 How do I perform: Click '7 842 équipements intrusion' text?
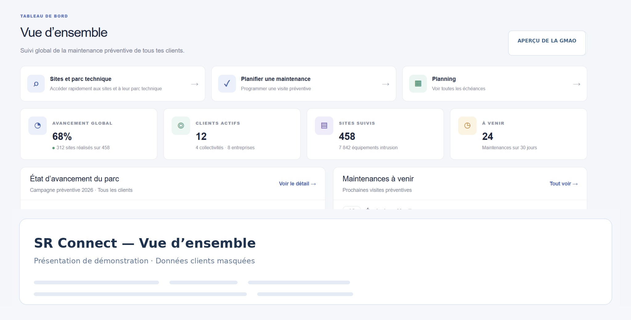pyautogui.click(x=368, y=148)
